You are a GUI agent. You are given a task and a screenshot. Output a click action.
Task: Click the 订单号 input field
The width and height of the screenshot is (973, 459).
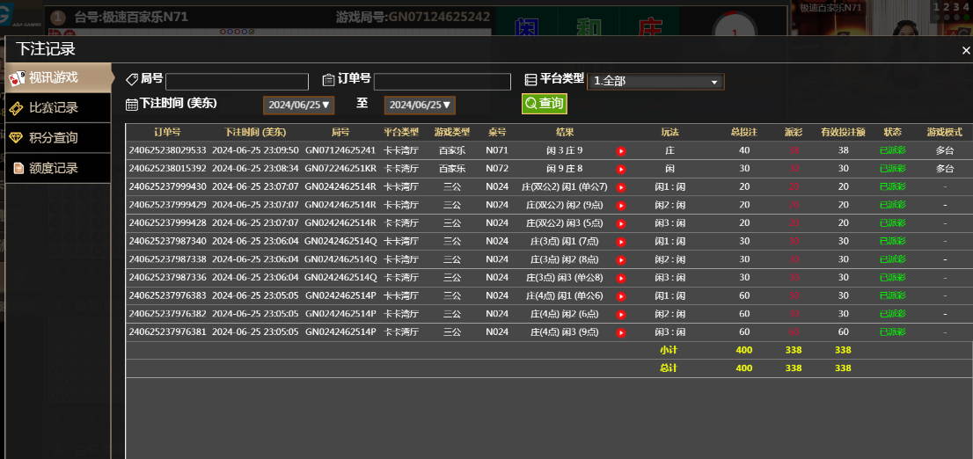pos(442,82)
